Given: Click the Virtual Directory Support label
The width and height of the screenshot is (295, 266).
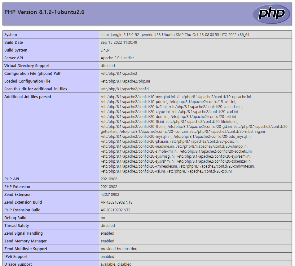Looking at the screenshot, I should coord(27,65).
